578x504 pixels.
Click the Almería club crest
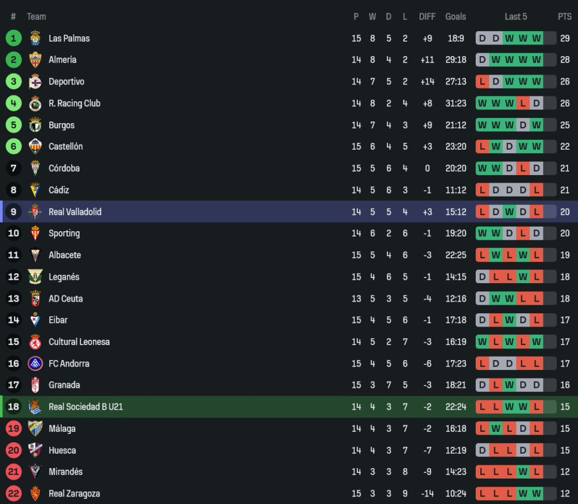point(35,60)
